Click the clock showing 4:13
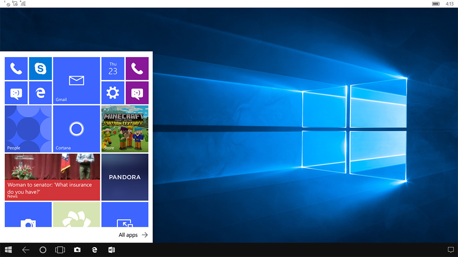Screen dimensions: 458x257 point(449,4)
